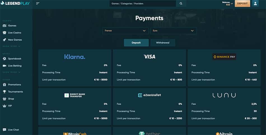266x135 pixels.
Task: Click the New Games rocket icon
Action: coord(4,40)
